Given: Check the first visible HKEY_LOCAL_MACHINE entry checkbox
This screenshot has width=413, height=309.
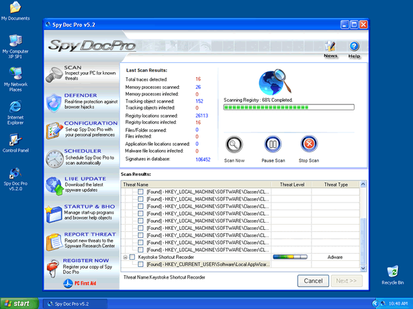Looking at the screenshot, I should click(x=140, y=193).
